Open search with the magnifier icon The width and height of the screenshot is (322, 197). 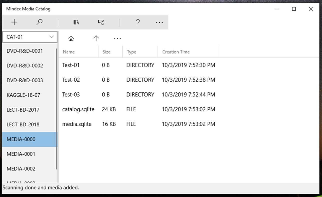[39, 22]
